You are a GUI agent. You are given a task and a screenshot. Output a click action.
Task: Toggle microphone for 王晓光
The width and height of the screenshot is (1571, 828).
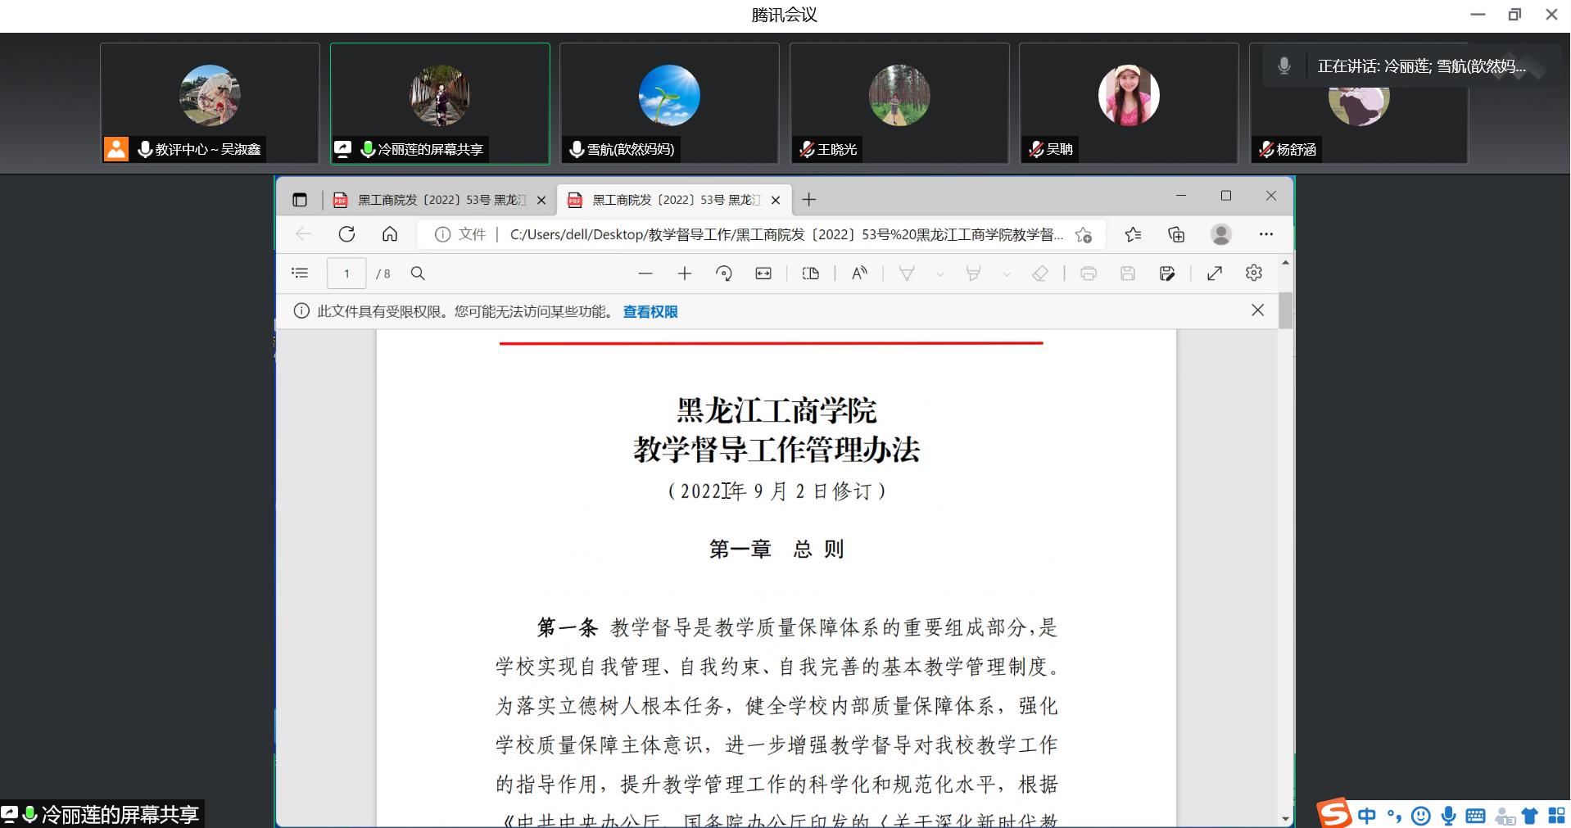[807, 149]
